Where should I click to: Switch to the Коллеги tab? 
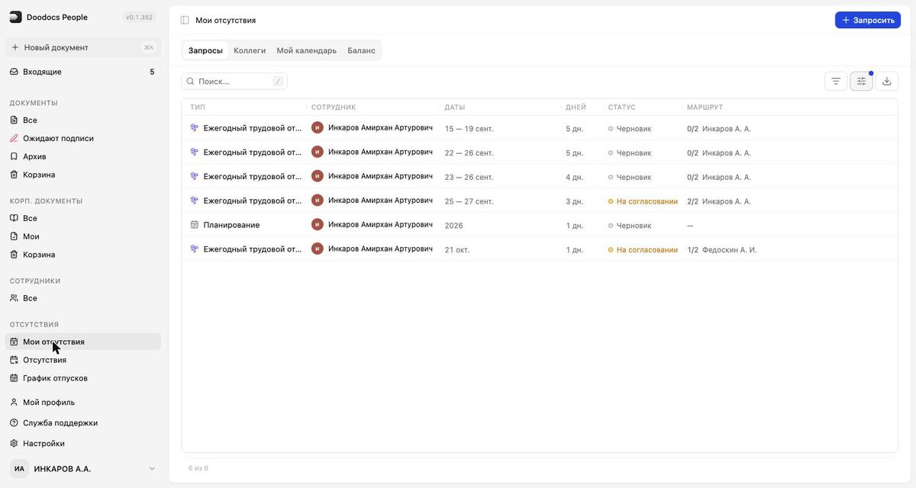[250, 50]
